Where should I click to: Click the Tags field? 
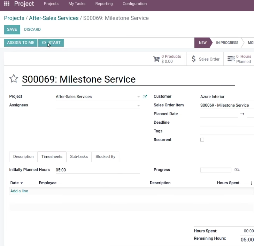point(227,131)
